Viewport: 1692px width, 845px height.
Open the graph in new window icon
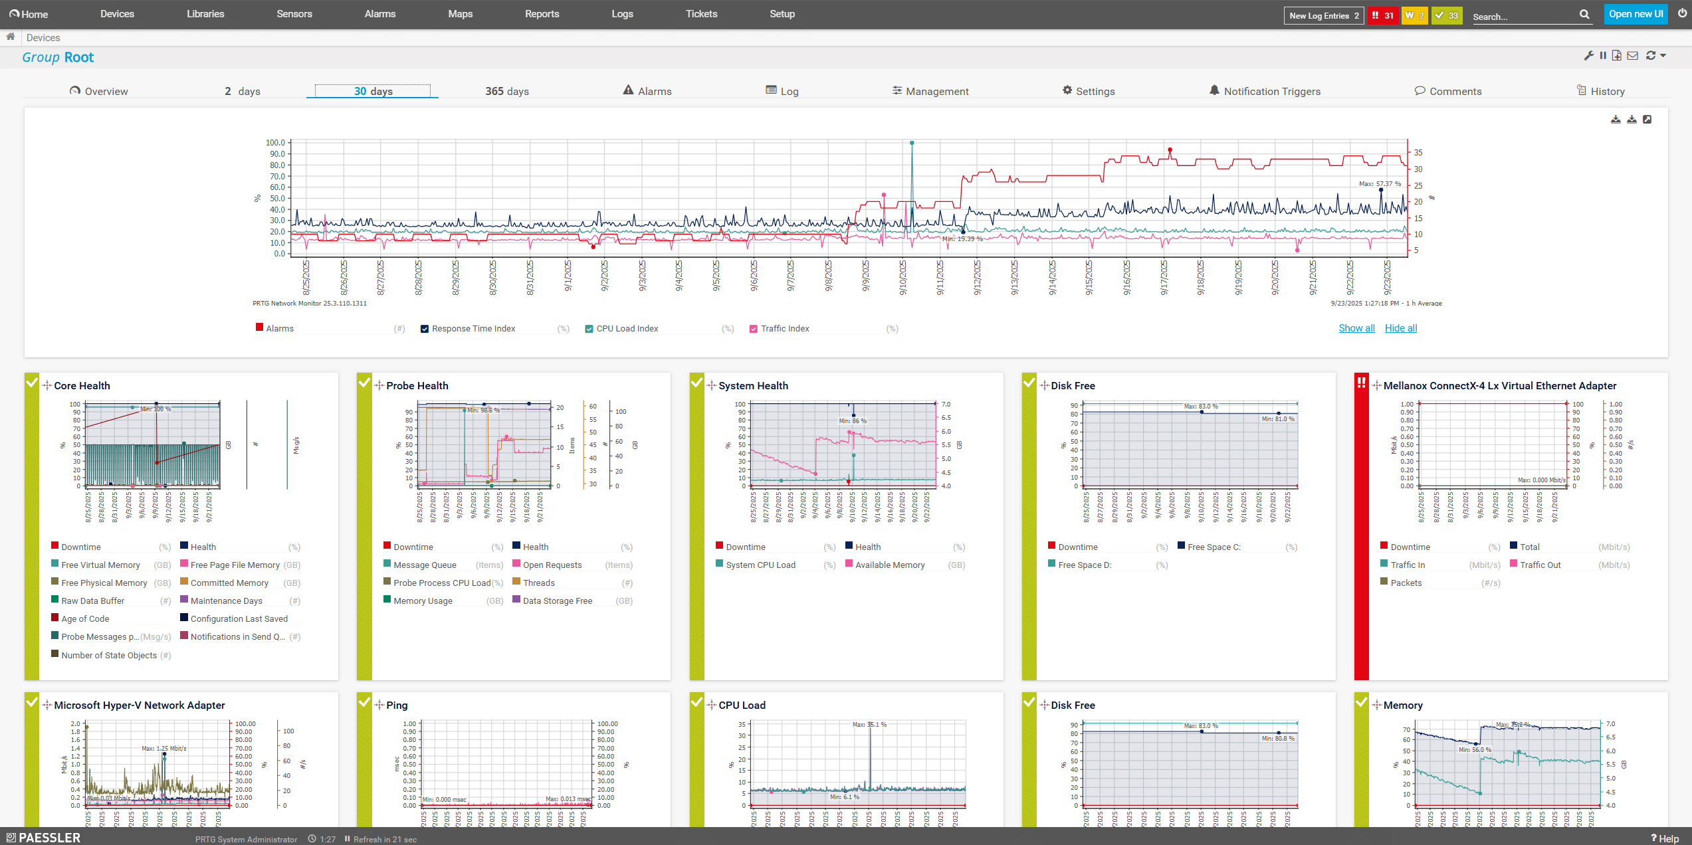pos(1647,120)
